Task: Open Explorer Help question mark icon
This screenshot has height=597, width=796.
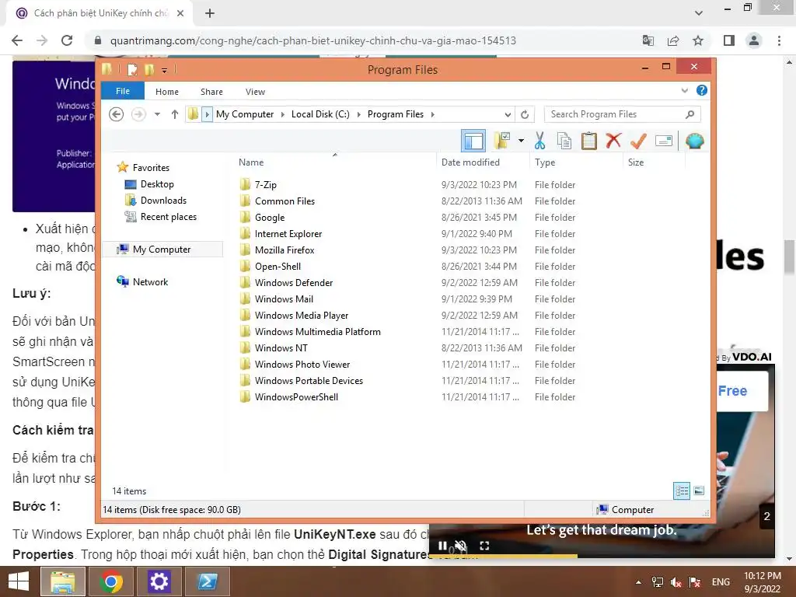Action: tap(702, 90)
